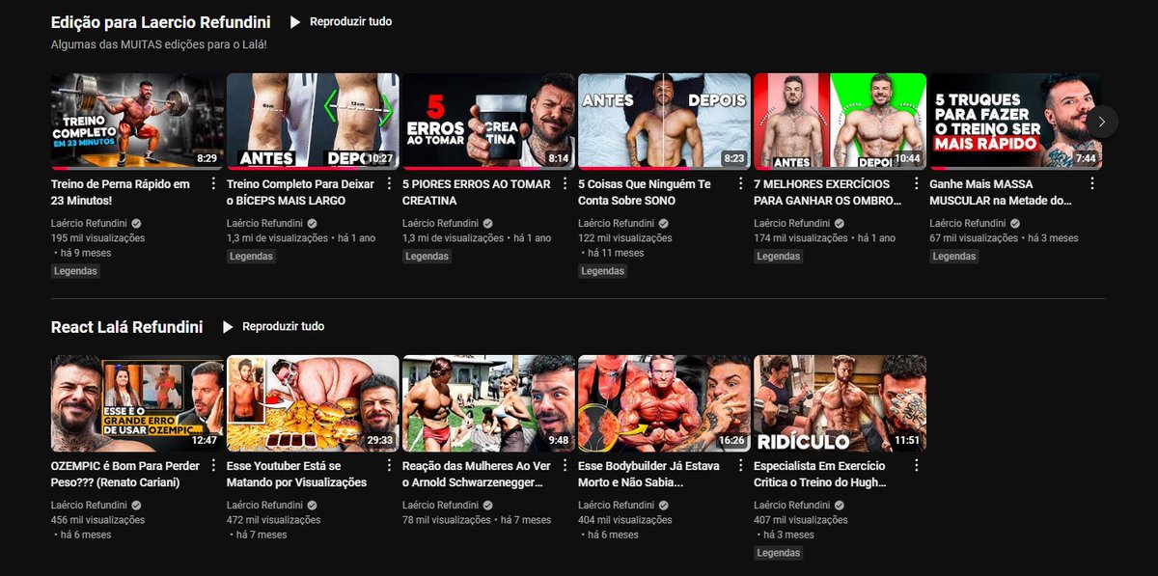1158x576 pixels.
Task: Open options menu on BÍCEPS MAIS LARGO video
Action: click(389, 183)
